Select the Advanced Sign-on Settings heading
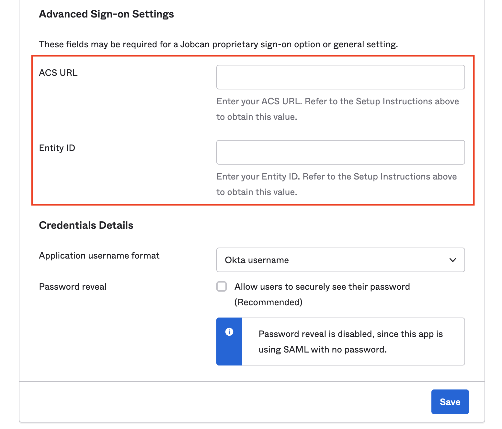Screen dimensions: 502x429 (107, 14)
